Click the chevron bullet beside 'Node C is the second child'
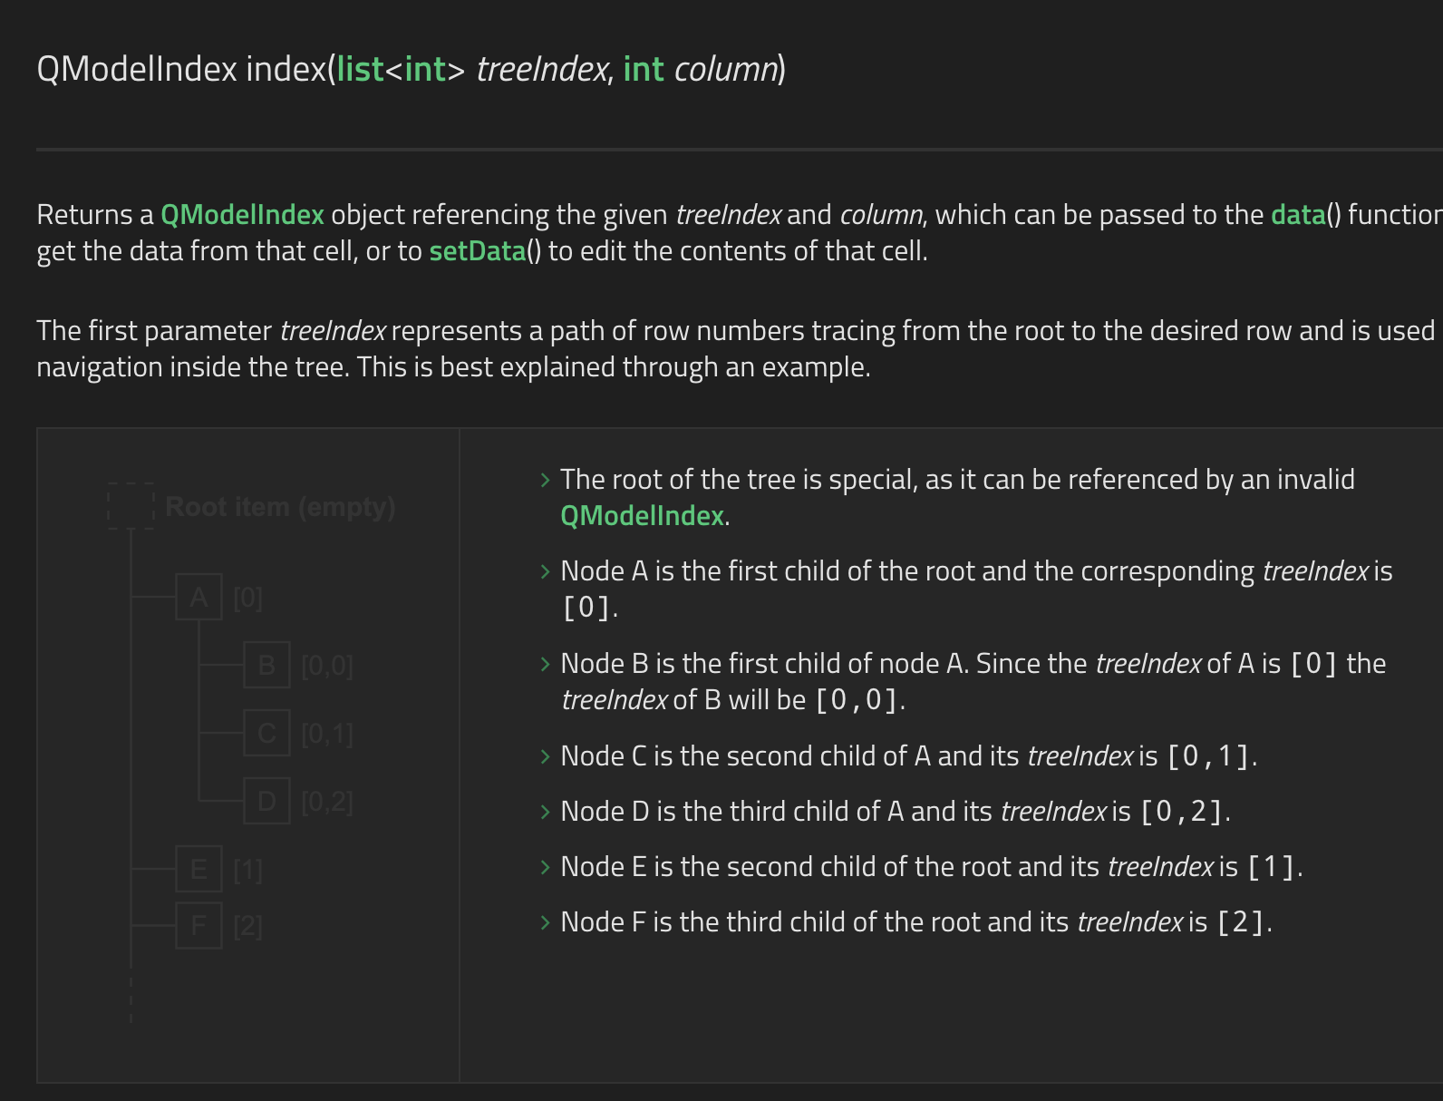1443x1101 pixels. coord(545,756)
